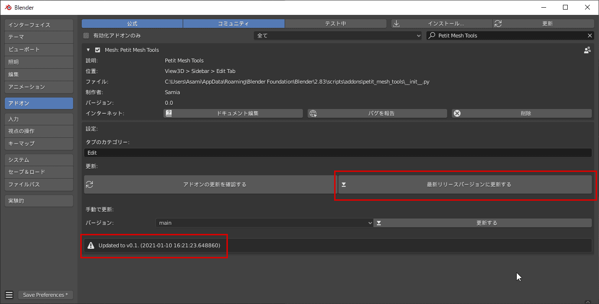Click the 更新 refresh button at top
This screenshot has width=599, height=304.
click(542, 24)
